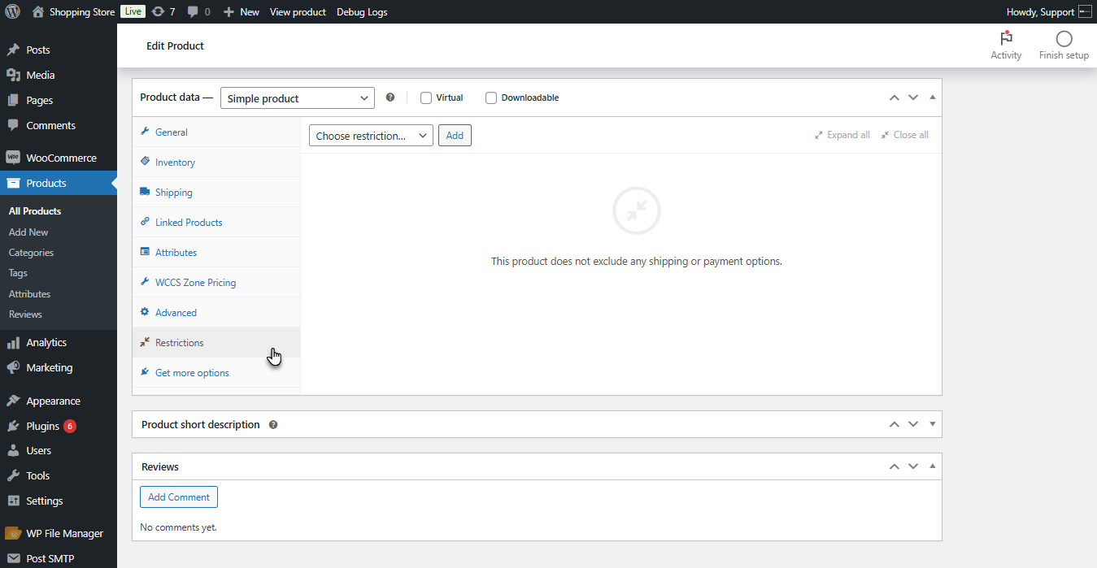The height and width of the screenshot is (568, 1097).
Task: Open WooCommerce in the sidebar
Action: [x=59, y=158]
